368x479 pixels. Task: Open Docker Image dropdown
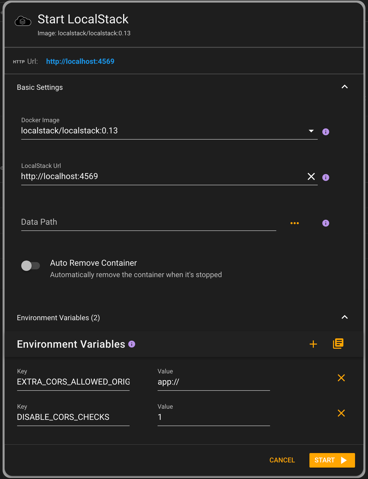311,131
